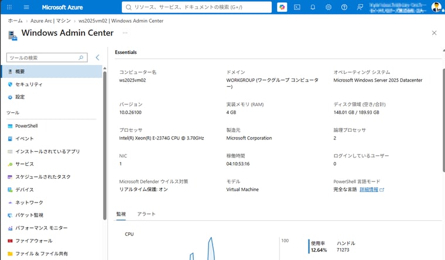The image size is (445, 260).
Task: Switch to the 監視 tab
Action: point(121,214)
